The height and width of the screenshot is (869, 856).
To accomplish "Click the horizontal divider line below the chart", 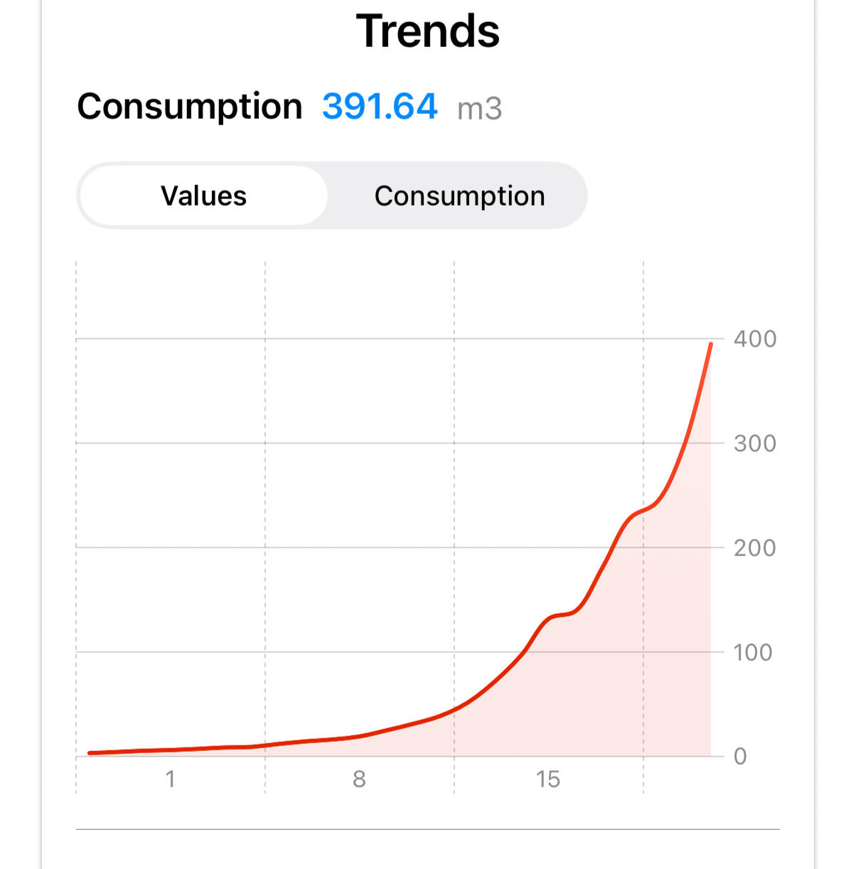I will [x=428, y=829].
